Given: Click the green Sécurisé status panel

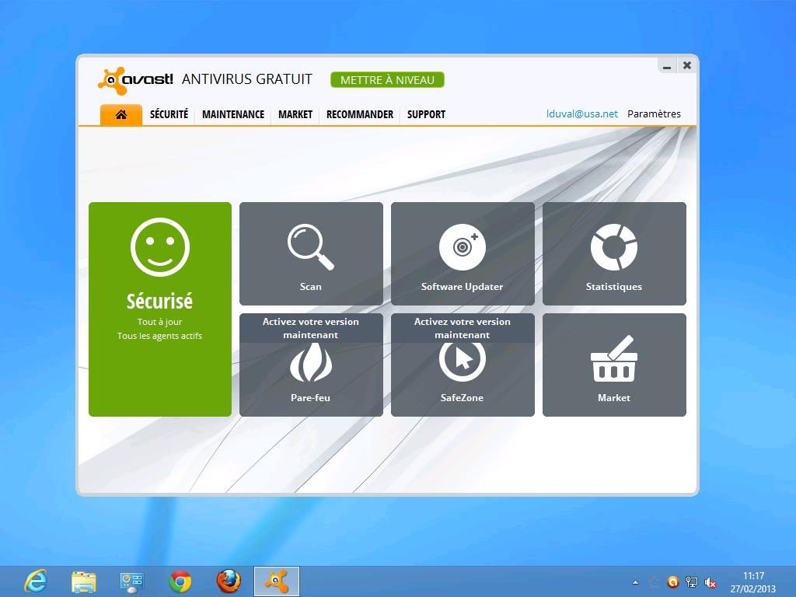Looking at the screenshot, I should tap(160, 309).
